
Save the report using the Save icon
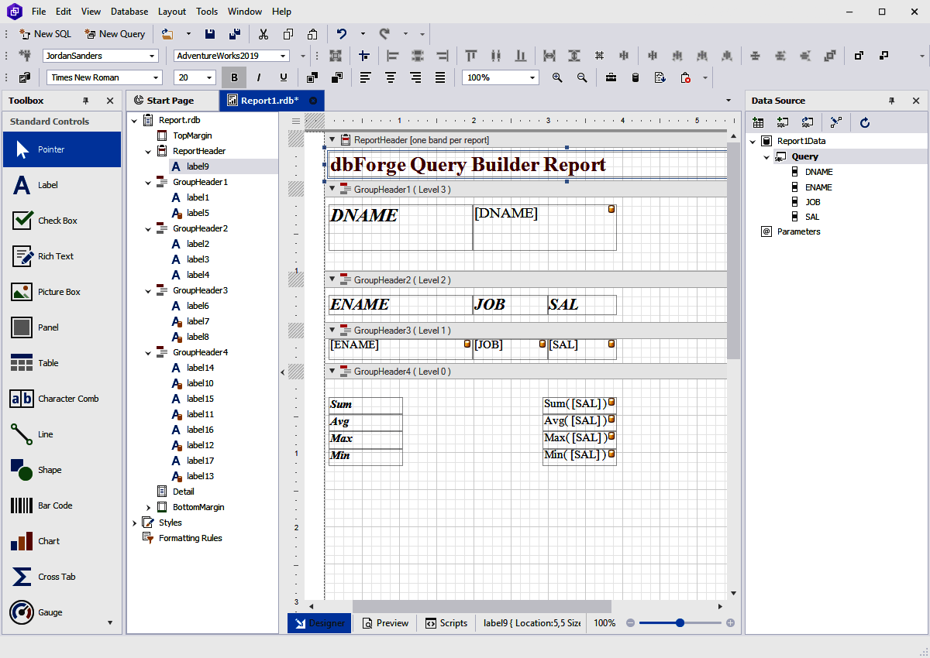point(210,34)
